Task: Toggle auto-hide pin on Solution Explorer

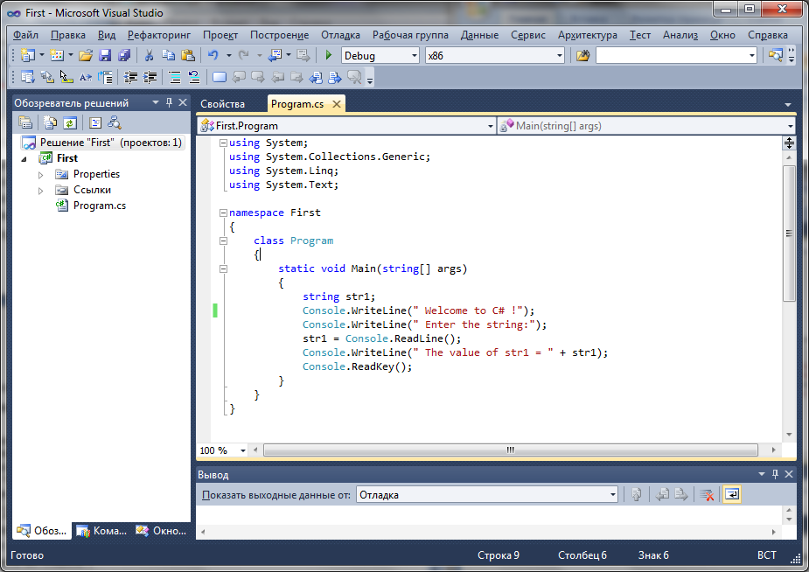Action: tap(169, 102)
